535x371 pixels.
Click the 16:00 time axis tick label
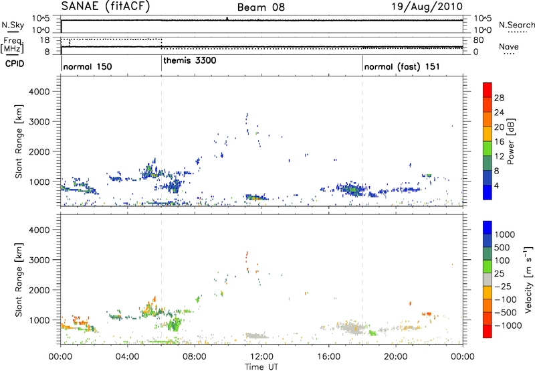[x=328, y=357]
